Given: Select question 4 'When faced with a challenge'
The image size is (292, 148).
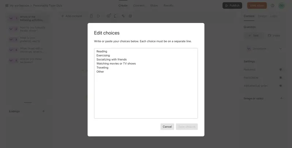Looking at the screenshot, I should coord(28,50).
